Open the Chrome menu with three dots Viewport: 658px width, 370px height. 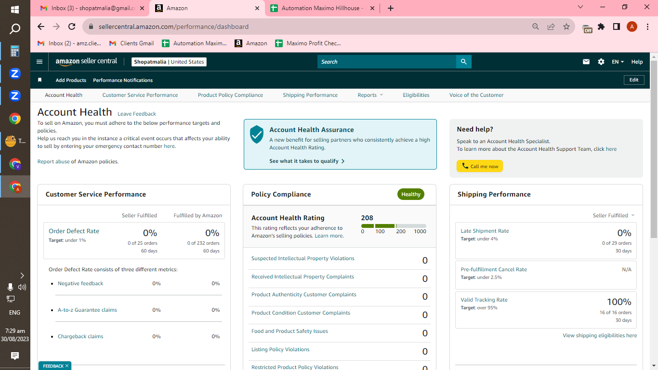pyautogui.click(x=647, y=26)
